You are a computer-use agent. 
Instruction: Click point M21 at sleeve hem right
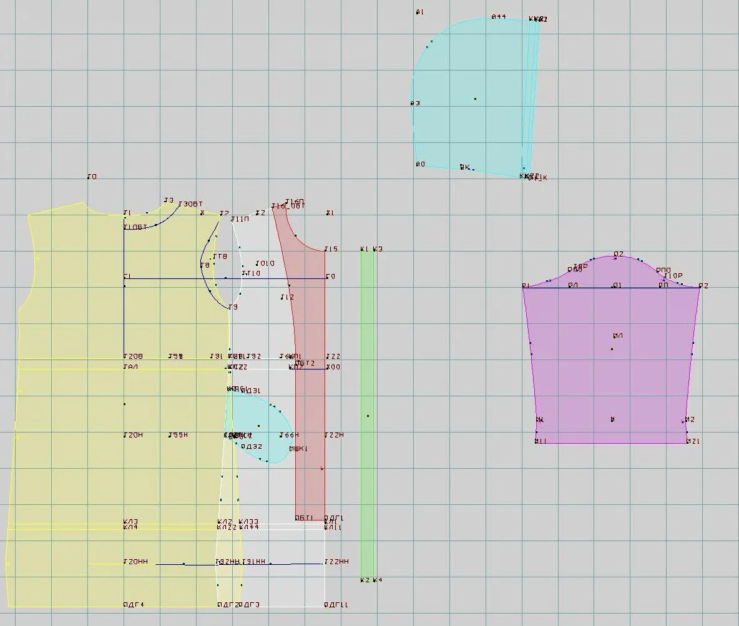pos(693,441)
